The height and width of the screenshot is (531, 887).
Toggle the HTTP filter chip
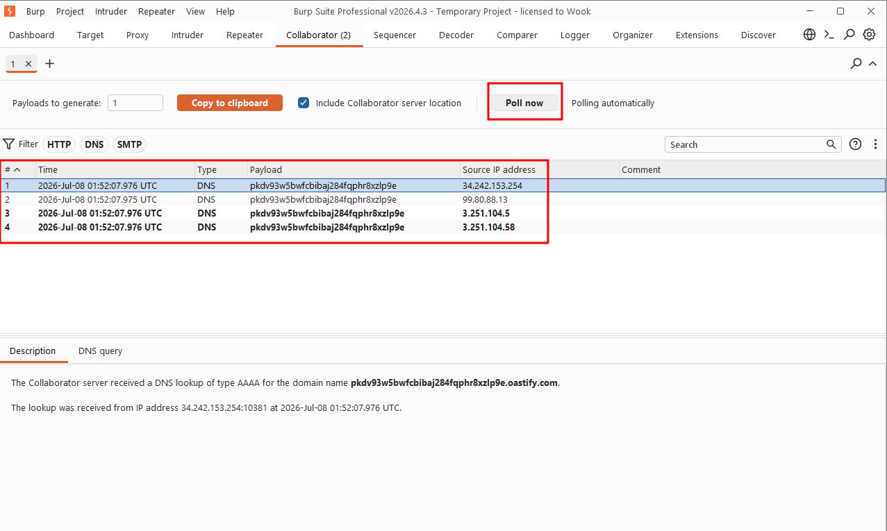[x=59, y=144]
